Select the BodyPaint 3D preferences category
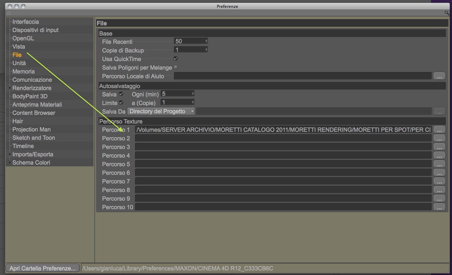Viewport: 452px width, 275px height. click(30, 96)
